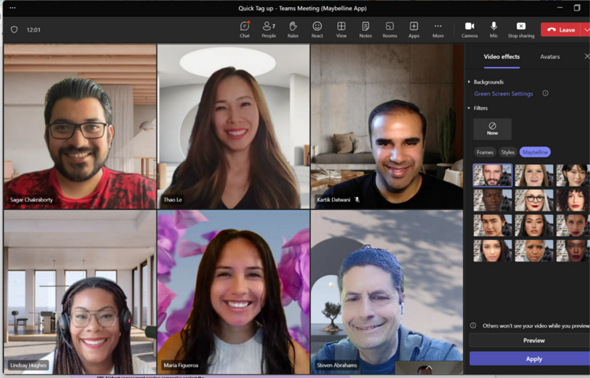
Task: Open the People list
Action: (268, 30)
